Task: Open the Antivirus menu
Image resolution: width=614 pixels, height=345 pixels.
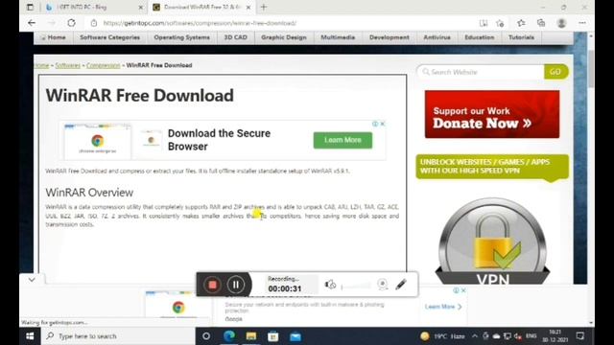Action: pyautogui.click(x=437, y=37)
